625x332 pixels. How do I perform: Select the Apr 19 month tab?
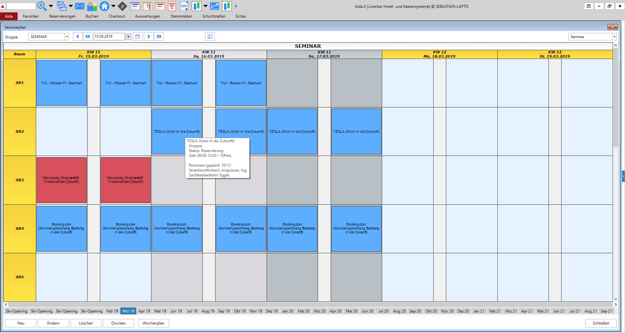144,311
